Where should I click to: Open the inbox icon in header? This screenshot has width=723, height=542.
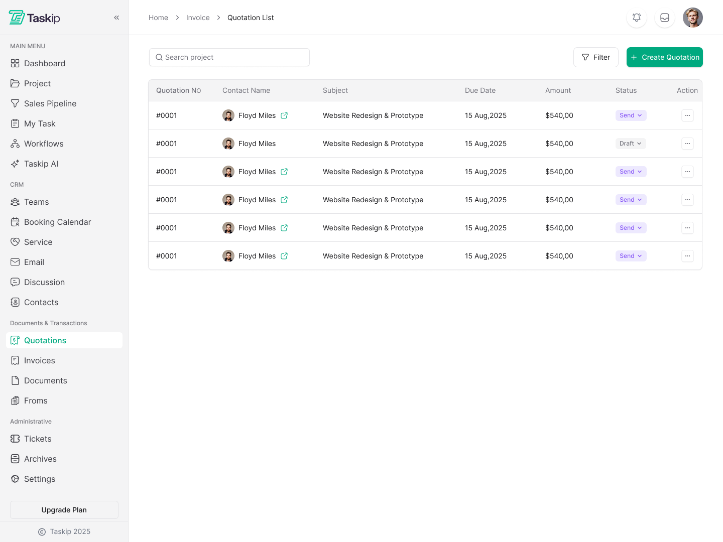pos(665,18)
